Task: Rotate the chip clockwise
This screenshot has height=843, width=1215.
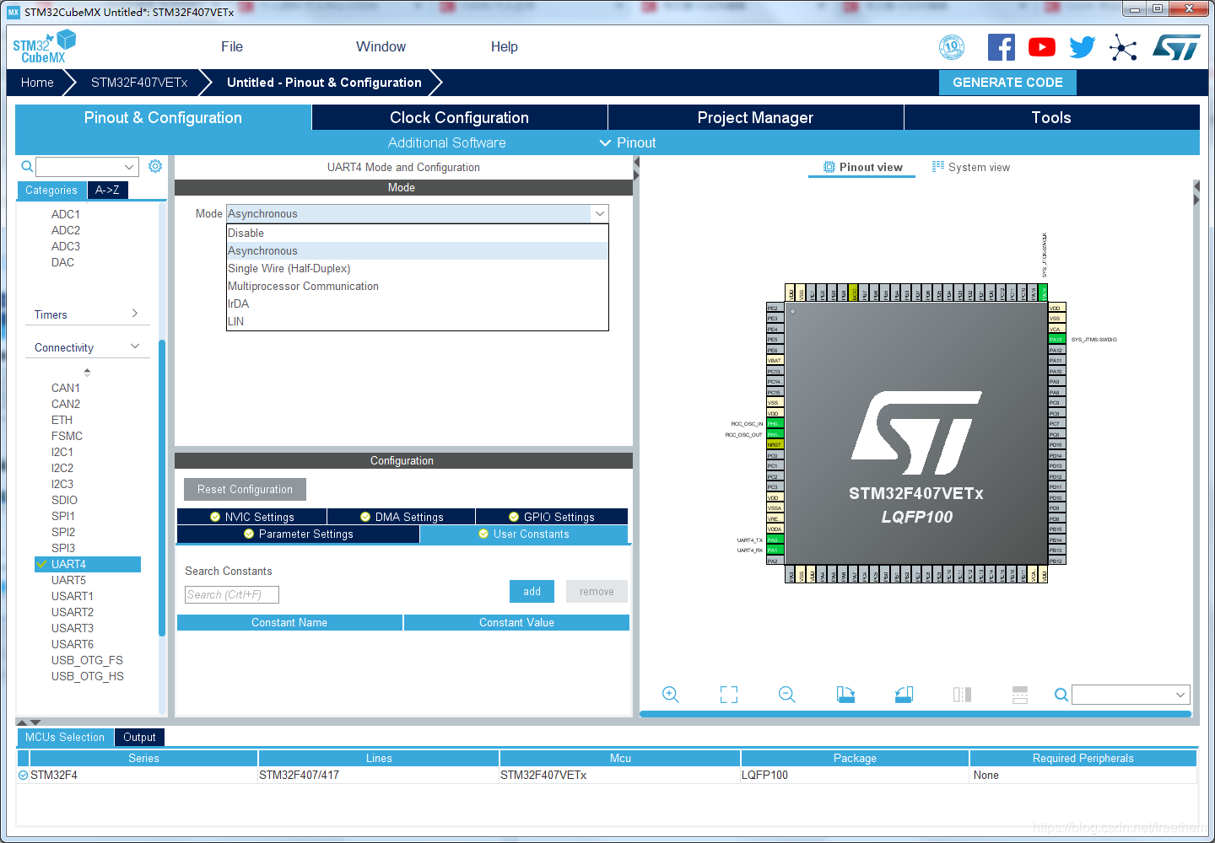Action: (845, 695)
